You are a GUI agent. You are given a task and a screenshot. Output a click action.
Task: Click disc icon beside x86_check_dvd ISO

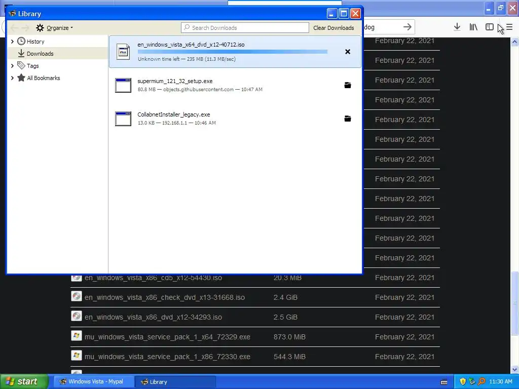(x=77, y=296)
